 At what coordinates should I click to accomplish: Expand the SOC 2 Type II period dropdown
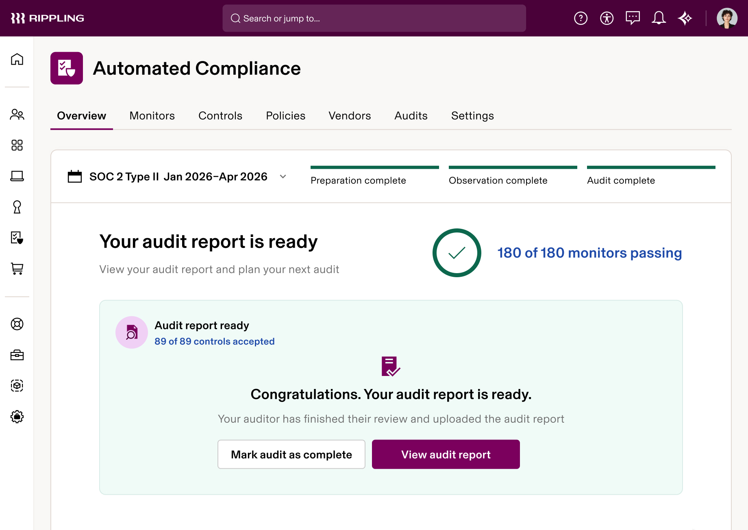click(x=283, y=177)
